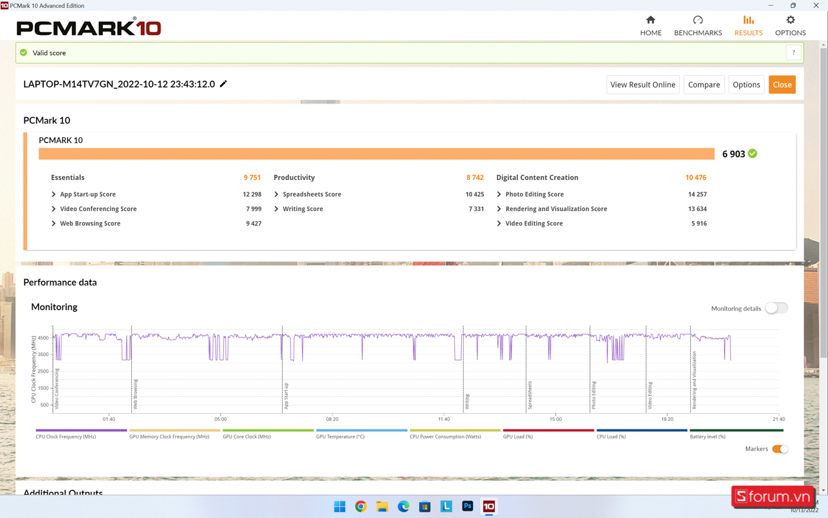Open the OPTIONS tab
This screenshot has width=828, height=518.
[790, 26]
